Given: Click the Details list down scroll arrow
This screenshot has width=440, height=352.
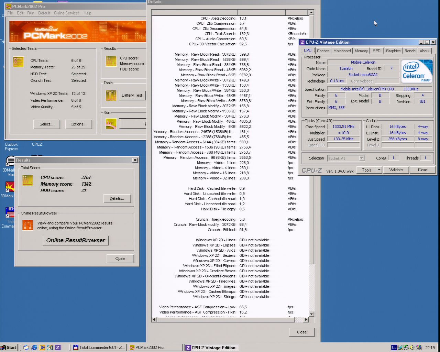Looking at the screenshot, I should 311,314.
